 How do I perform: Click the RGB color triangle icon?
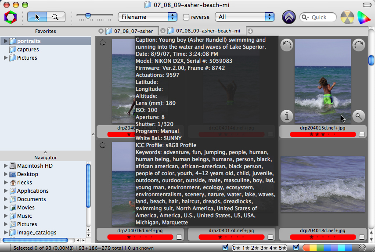point(364,17)
